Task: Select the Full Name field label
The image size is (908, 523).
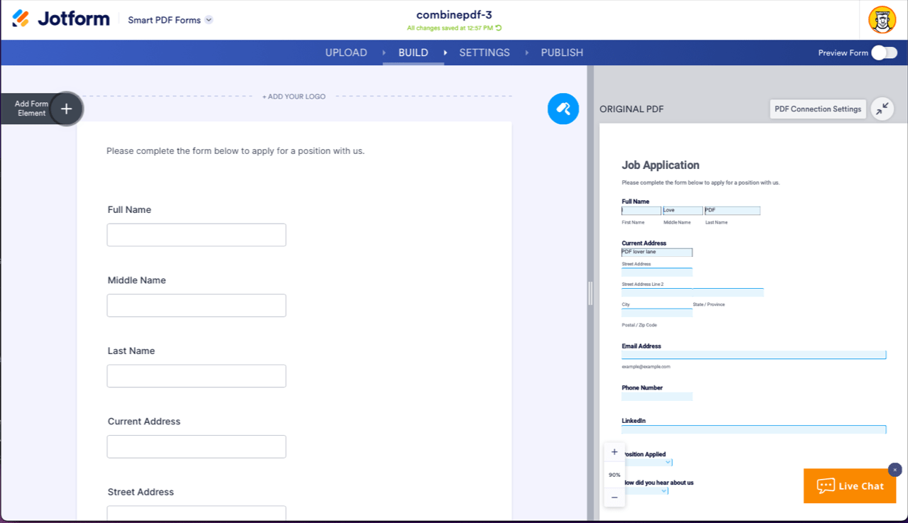Action: 129,210
